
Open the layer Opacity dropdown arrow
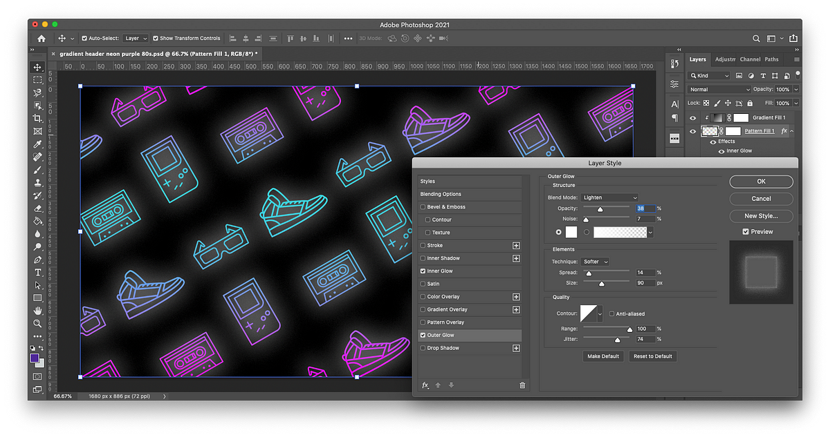[x=796, y=90]
